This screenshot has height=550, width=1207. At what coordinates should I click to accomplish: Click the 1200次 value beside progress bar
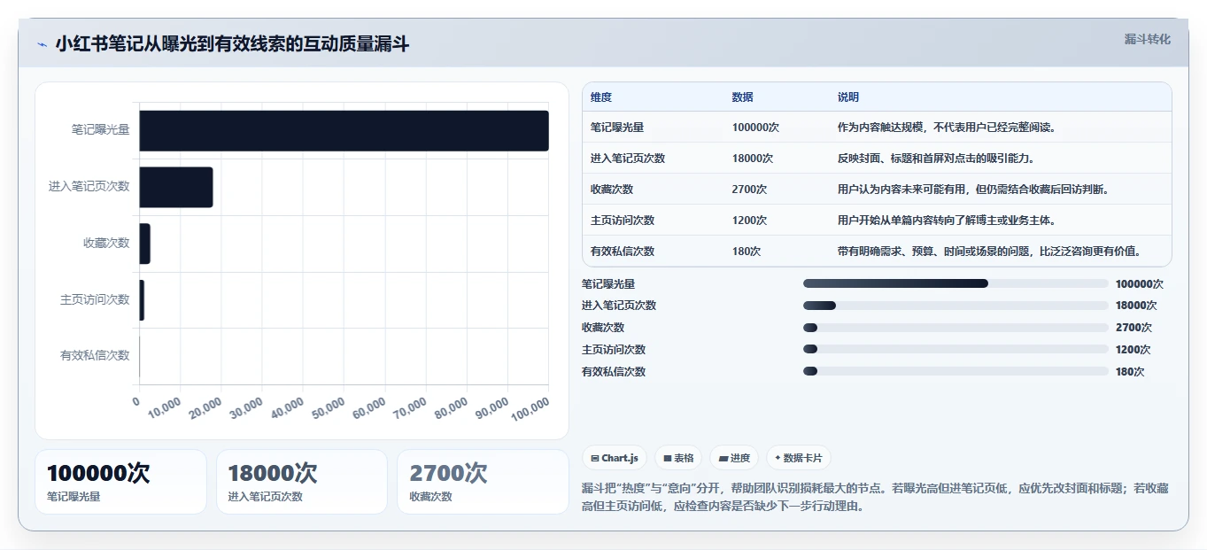point(1133,350)
